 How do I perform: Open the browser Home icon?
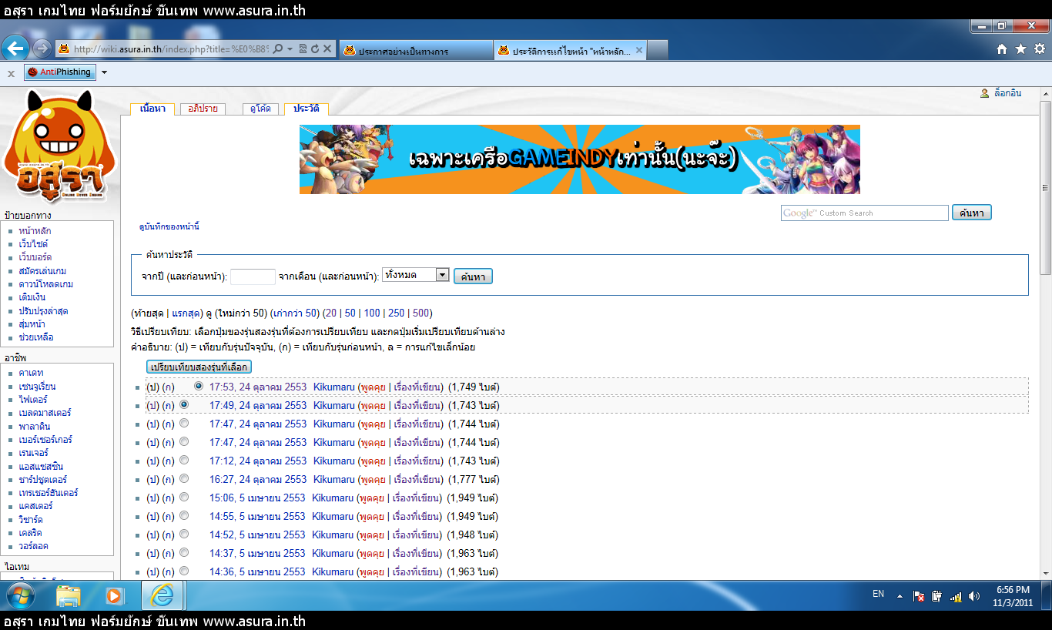point(1002,49)
